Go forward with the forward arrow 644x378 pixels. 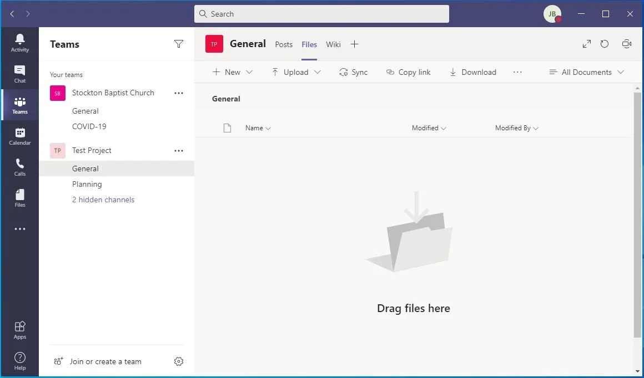point(28,14)
